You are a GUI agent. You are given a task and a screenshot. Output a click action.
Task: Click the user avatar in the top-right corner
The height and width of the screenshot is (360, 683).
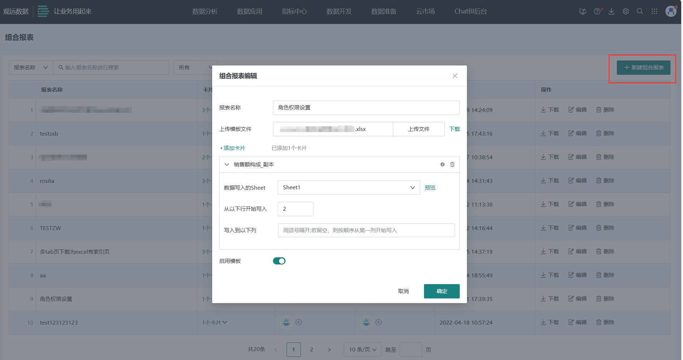pyautogui.click(x=671, y=11)
